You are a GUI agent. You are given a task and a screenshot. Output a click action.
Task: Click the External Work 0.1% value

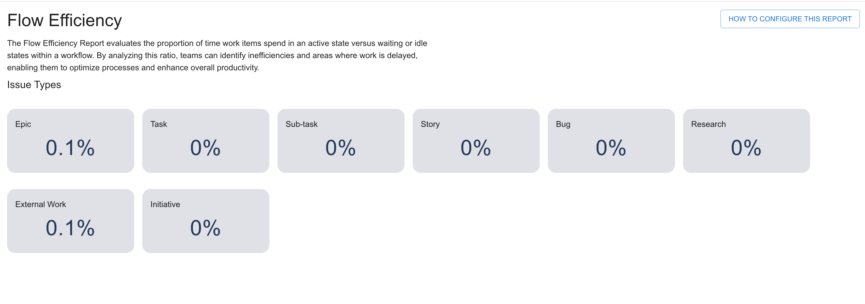70,228
